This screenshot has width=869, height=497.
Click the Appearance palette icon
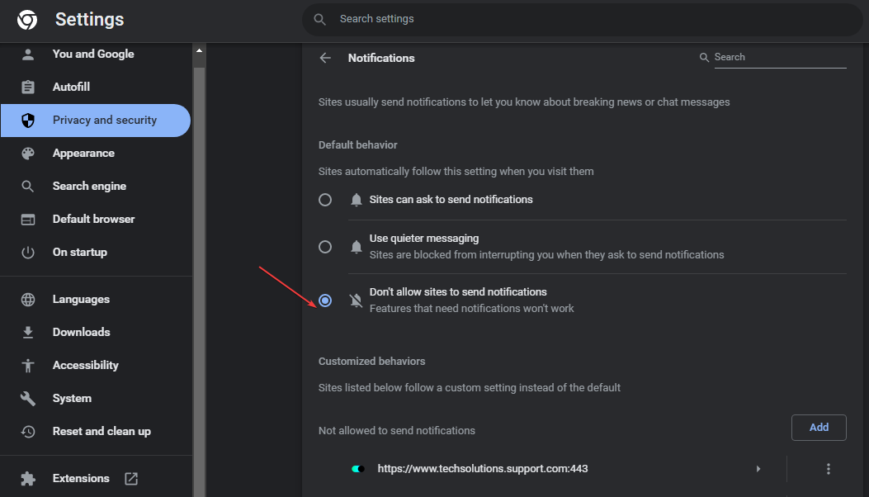pyautogui.click(x=28, y=154)
